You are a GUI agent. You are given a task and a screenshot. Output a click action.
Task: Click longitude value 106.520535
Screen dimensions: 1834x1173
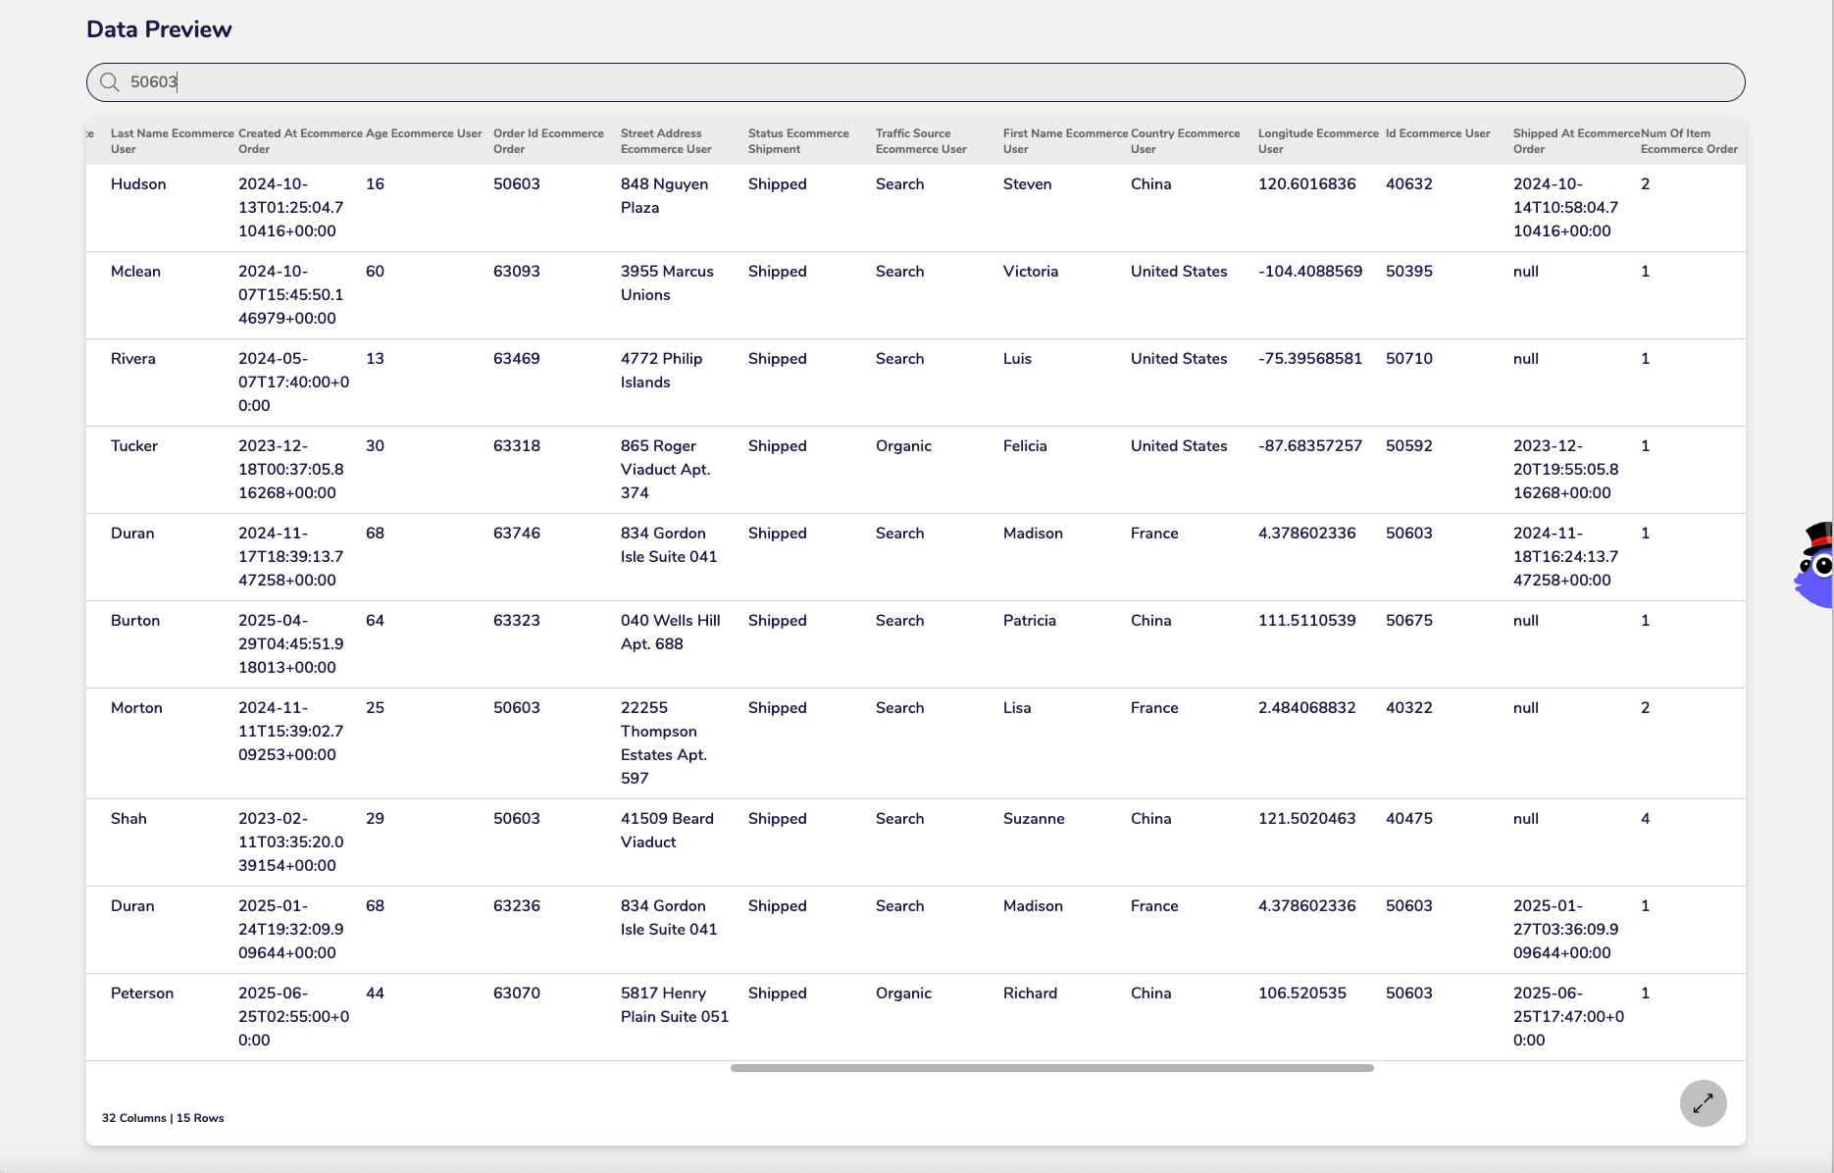[x=1302, y=994]
